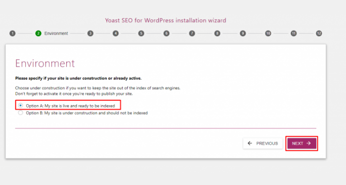Click the NEXT button

coord(302,144)
